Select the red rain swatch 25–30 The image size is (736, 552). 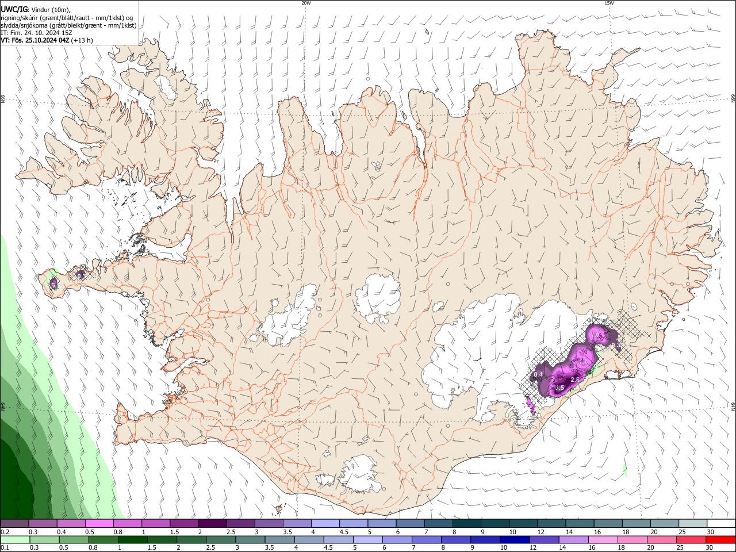click(691, 540)
